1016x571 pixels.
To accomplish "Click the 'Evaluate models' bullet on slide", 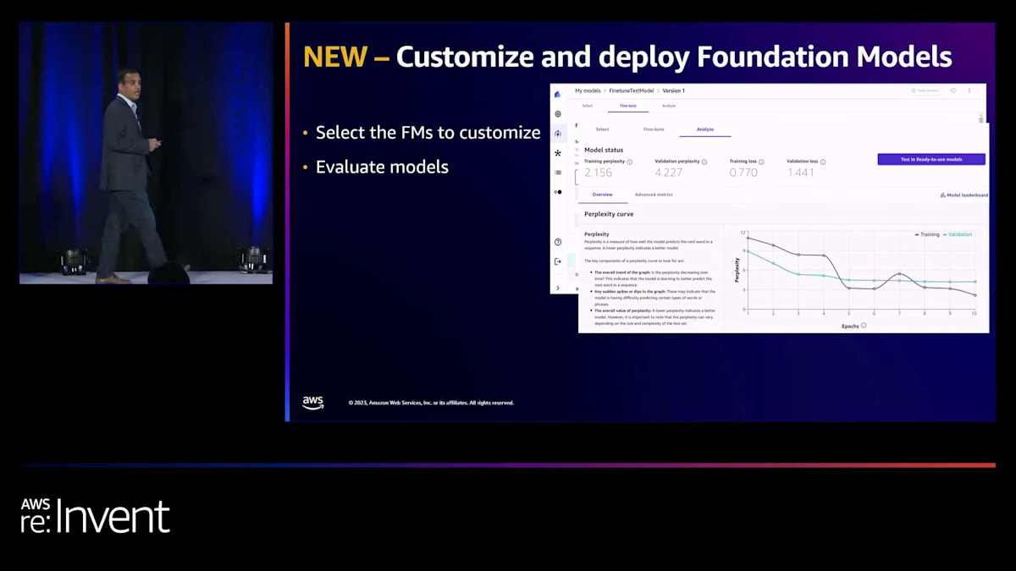I will [382, 167].
